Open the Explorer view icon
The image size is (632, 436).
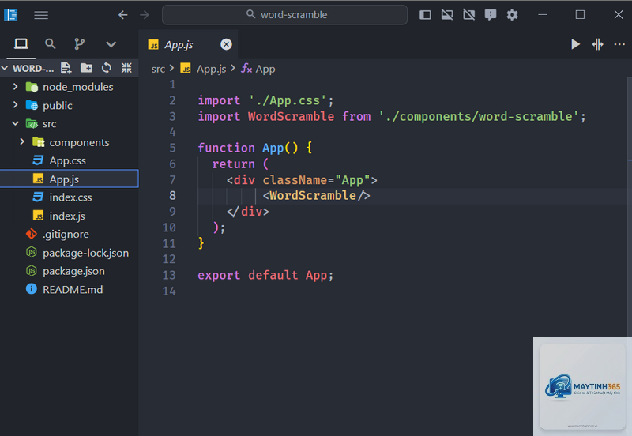pos(21,43)
